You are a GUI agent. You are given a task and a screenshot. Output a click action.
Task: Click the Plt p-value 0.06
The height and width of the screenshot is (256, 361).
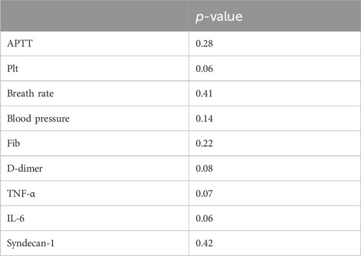point(204,69)
